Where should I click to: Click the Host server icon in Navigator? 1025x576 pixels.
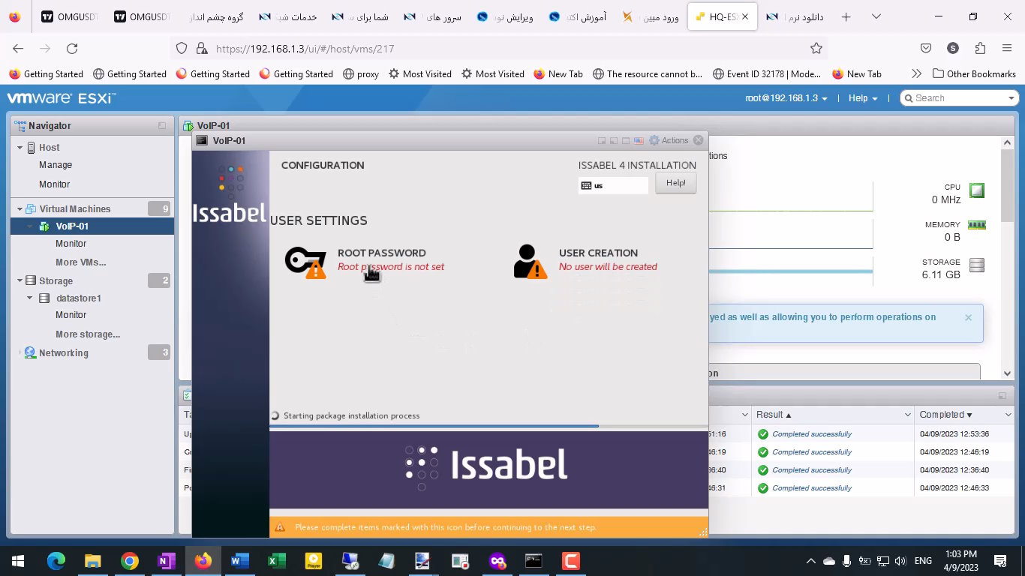[x=32, y=148]
